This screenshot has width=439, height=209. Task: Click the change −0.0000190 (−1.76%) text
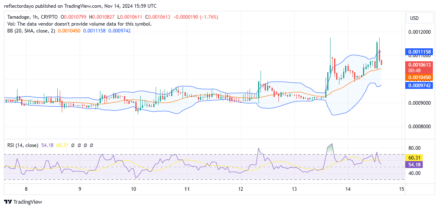point(196,17)
